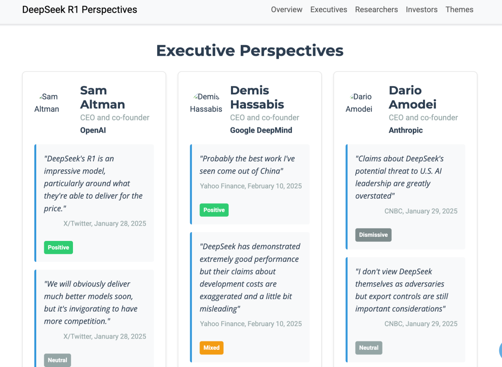The width and height of the screenshot is (502, 367).
Task: Click the Dismissive badge on Amodei's card
Action: click(373, 235)
